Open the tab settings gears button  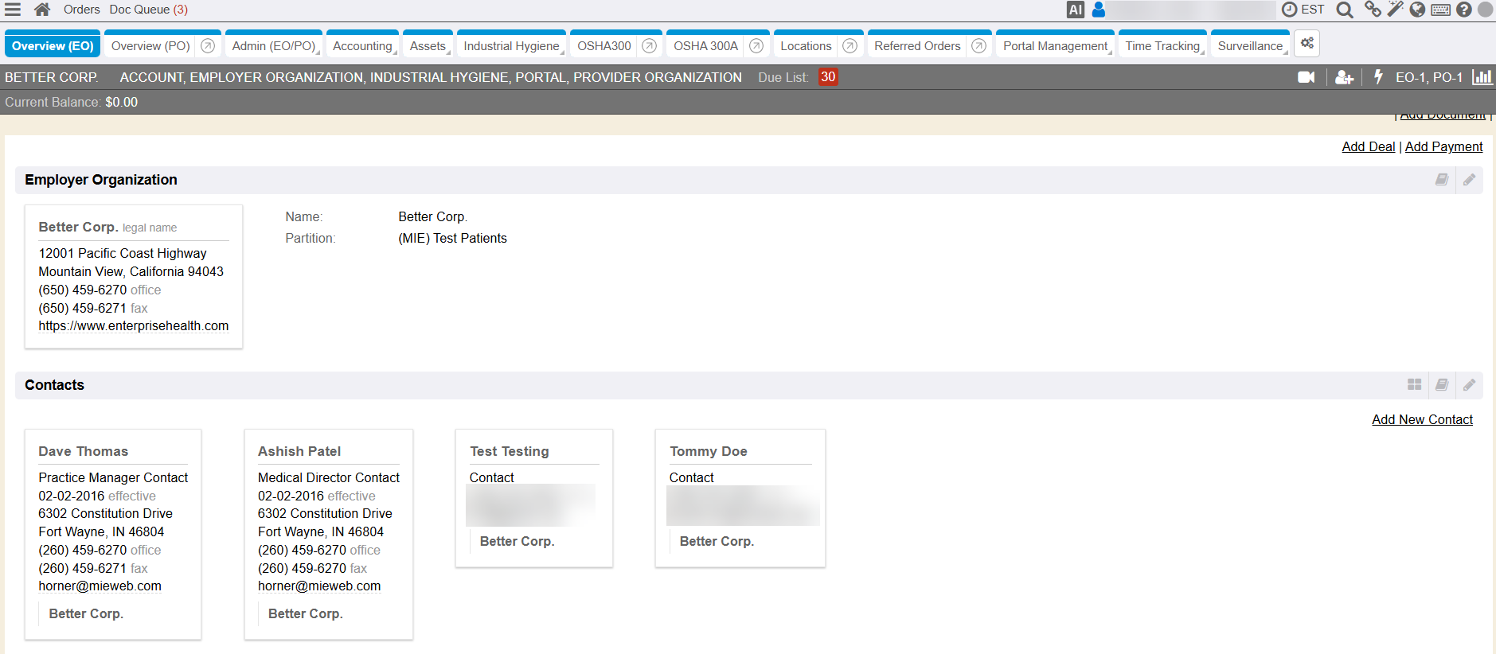tap(1307, 44)
